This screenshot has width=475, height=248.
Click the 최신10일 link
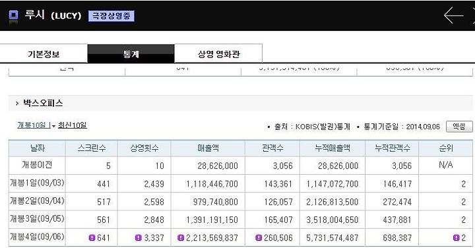(x=72, y=125)
